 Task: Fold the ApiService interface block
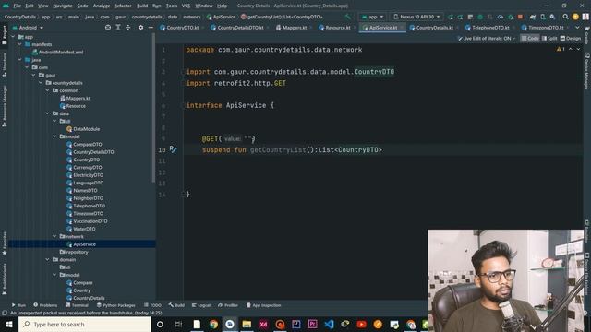pyautogui.click(x=183, y=106)
